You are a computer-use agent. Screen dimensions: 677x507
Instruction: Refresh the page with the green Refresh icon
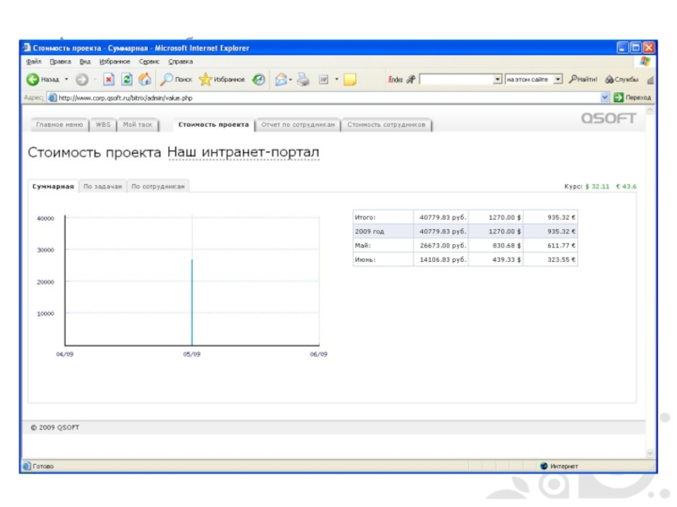pos(127,79)
